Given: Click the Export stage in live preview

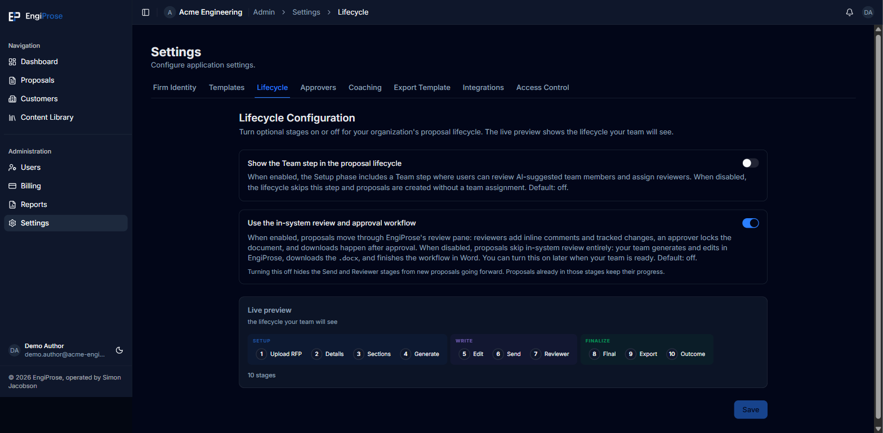Looking at the screenshot, I should coord(641,354).
